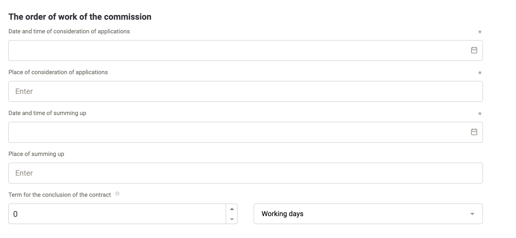Click the Place of consideration of applications input
The width and height of the screenshot is (516, 238).
tap(245, 91)
